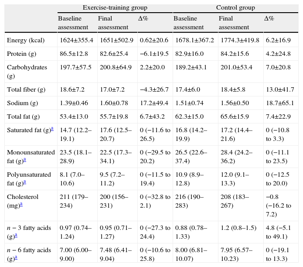This screenshot has height=267, width=303.
Task: Click the Carbohydrates (g) row label
Action: (27, 71)
